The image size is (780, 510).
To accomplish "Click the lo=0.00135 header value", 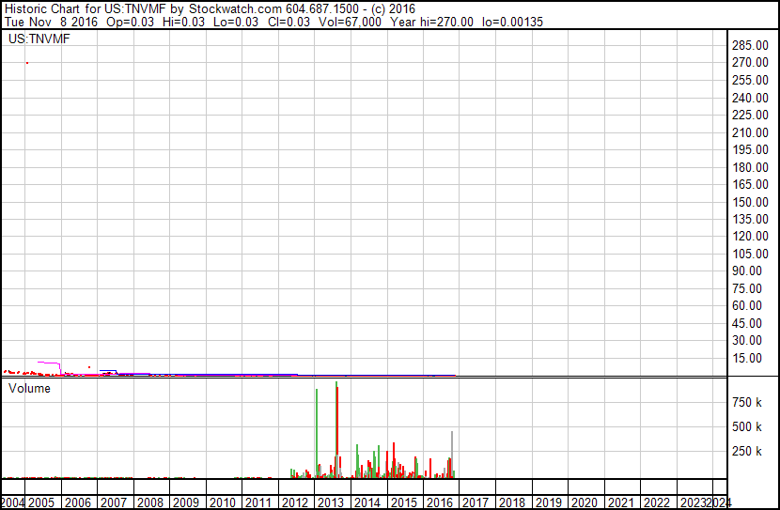I will pyautogui.click(x=512, y=22).
